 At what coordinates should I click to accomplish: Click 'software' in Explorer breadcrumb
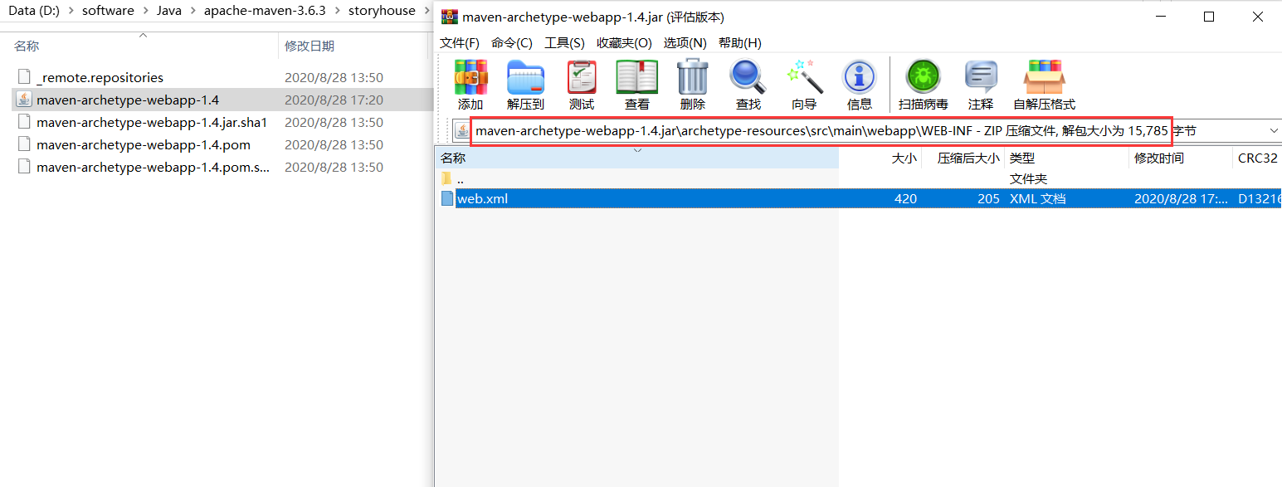click(108, 11)
